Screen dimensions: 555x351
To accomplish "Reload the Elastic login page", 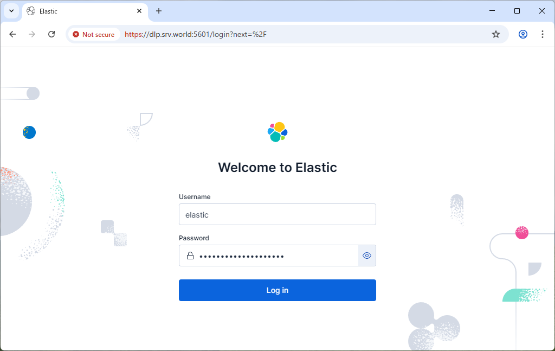I will tap(51, 34).
